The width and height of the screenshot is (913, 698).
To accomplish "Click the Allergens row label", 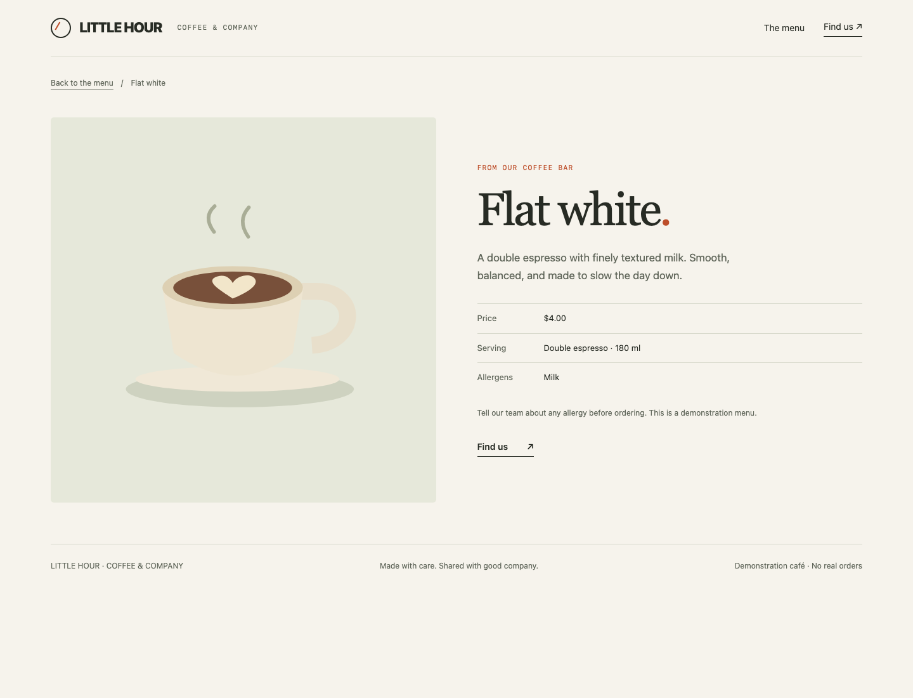I will [495, 378].
